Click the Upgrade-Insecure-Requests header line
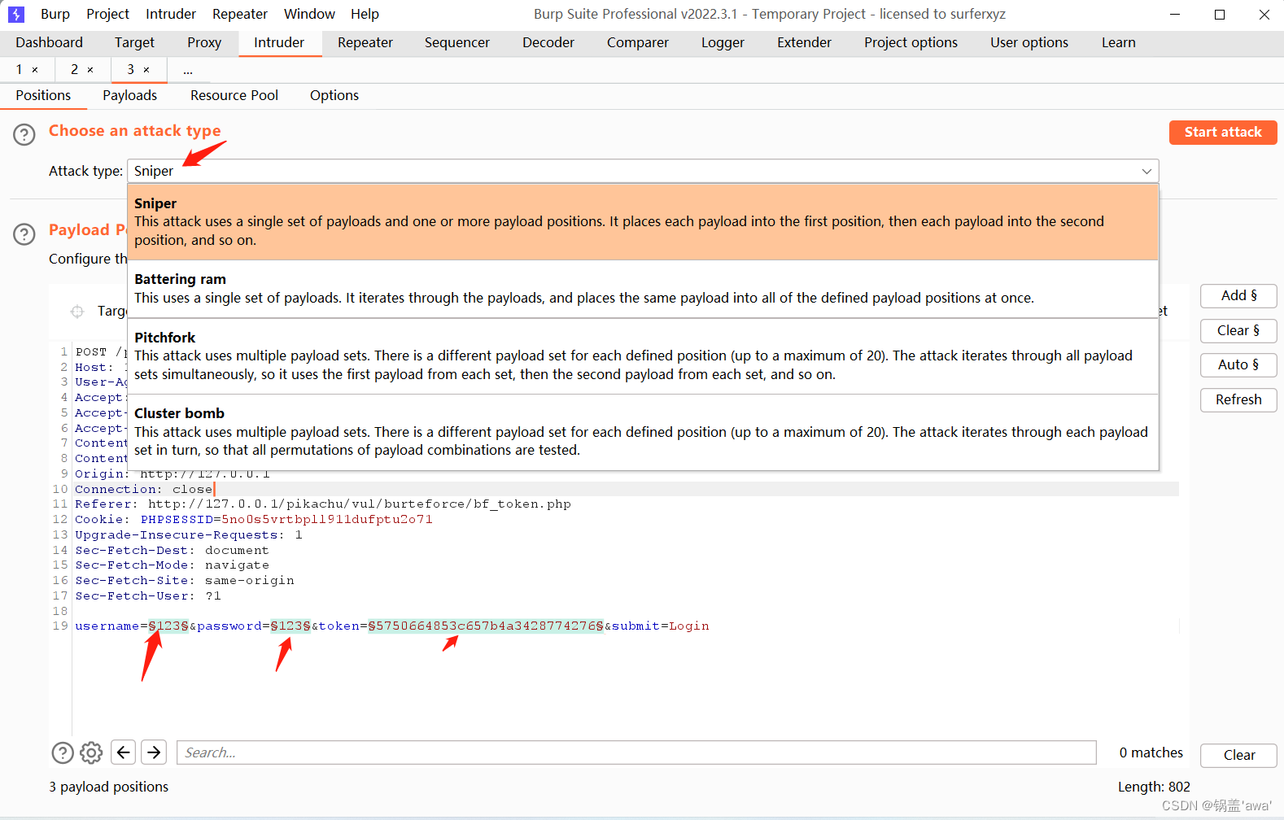The image size is (1284, 820). coord(189,534)
